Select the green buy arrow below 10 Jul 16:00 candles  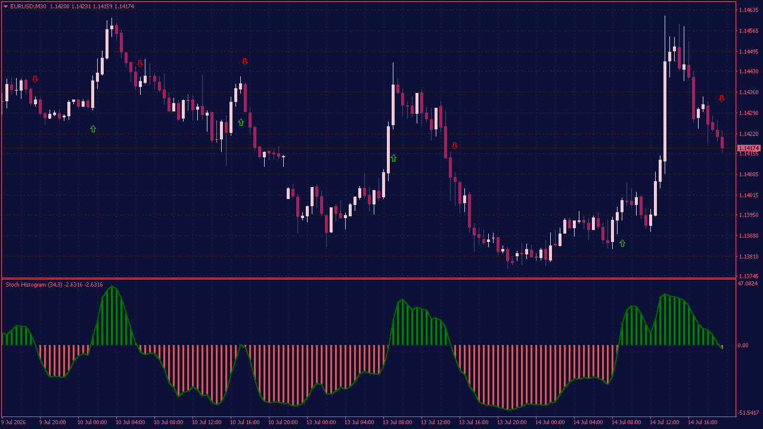tap(241, 122)
